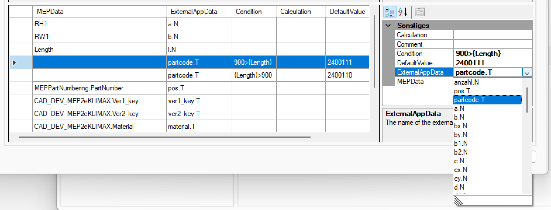Grab the dropdown resize grip
Viewport: 551px width, 210px height.
click(x=459, y=201)
